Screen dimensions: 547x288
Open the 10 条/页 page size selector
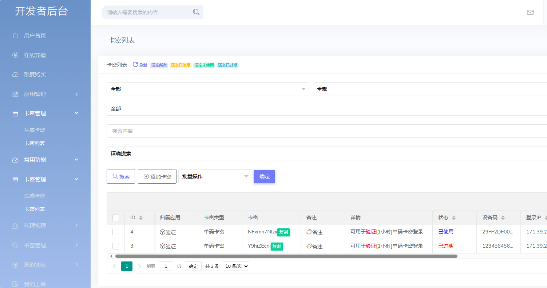(236, 266)
